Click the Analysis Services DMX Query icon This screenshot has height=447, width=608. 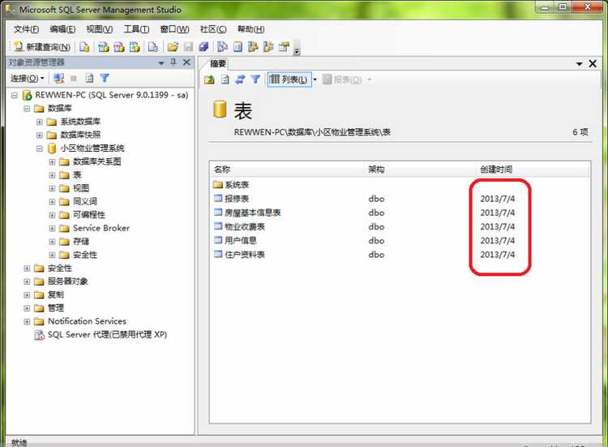tap(118, 47)
